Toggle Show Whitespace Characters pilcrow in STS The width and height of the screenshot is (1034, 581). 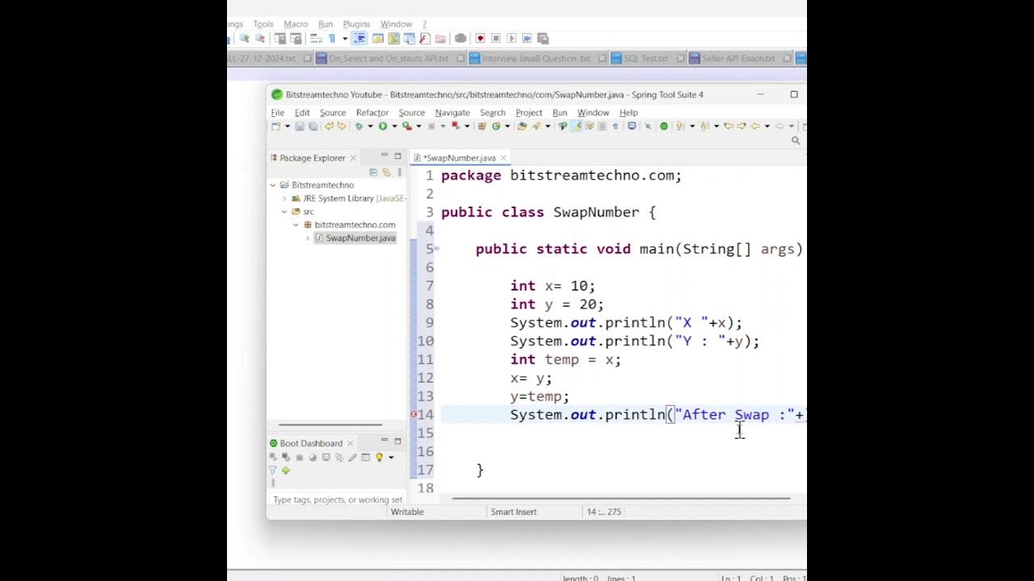click(616, 126)
